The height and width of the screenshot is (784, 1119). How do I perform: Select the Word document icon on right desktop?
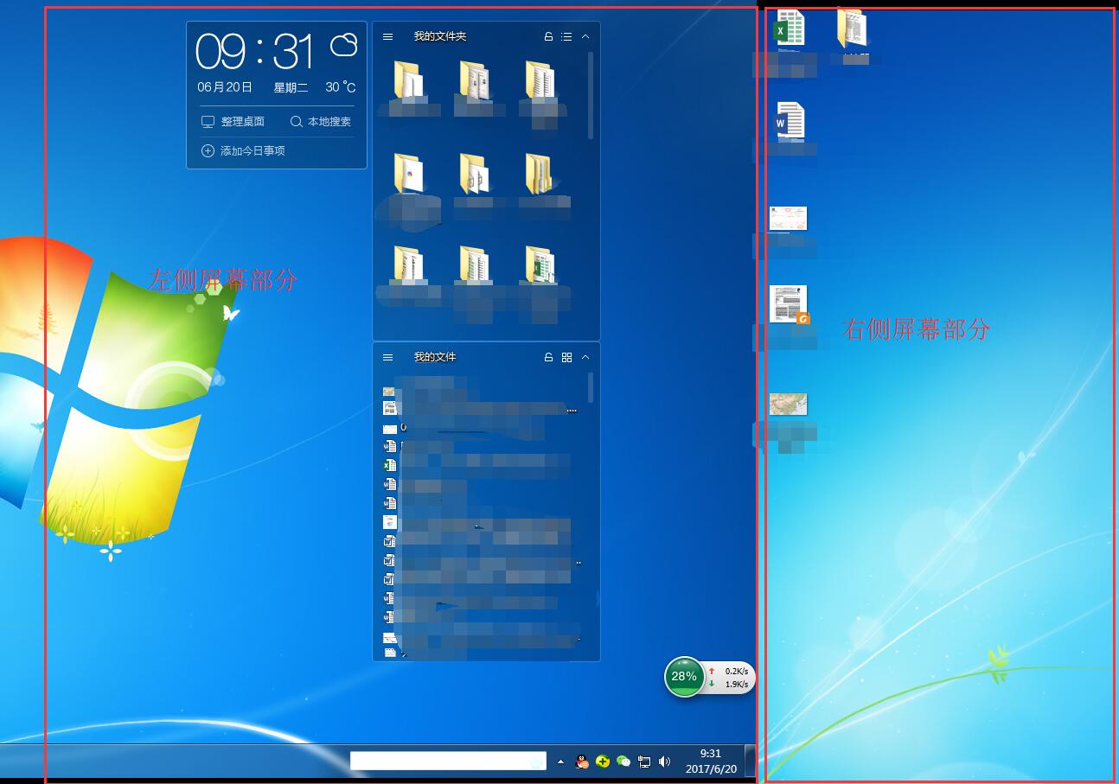coord(790,121)
